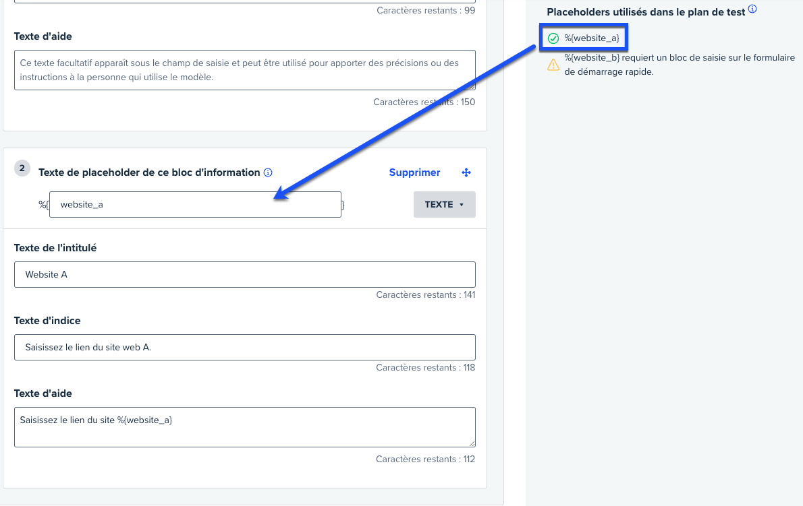Click 'Texte d'indice' label
The width and height of the screenshot is (803, 506).
[x=47, y=321]
